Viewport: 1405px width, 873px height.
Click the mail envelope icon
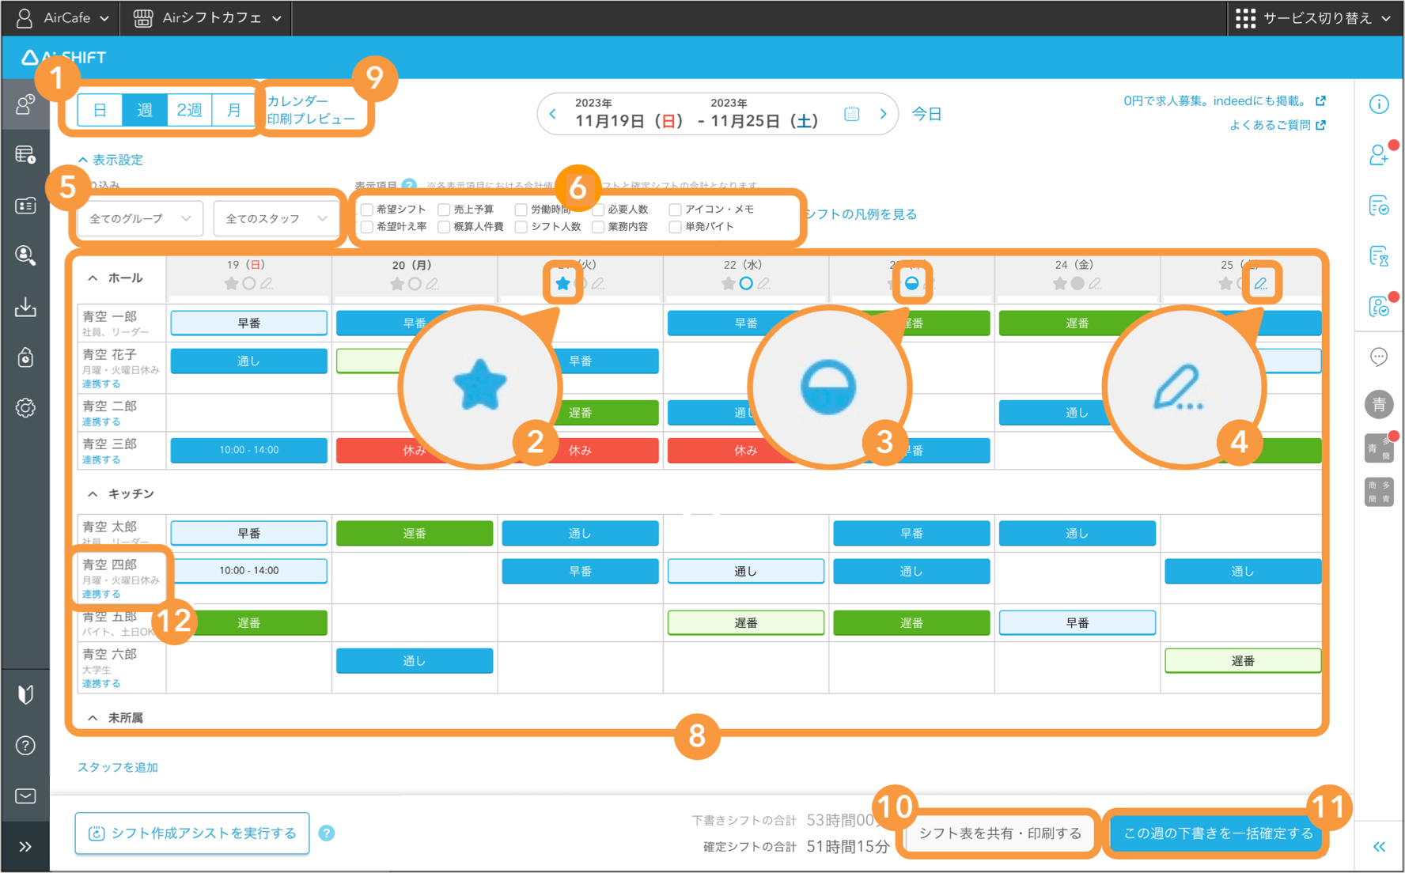click(x=25, y=796)
